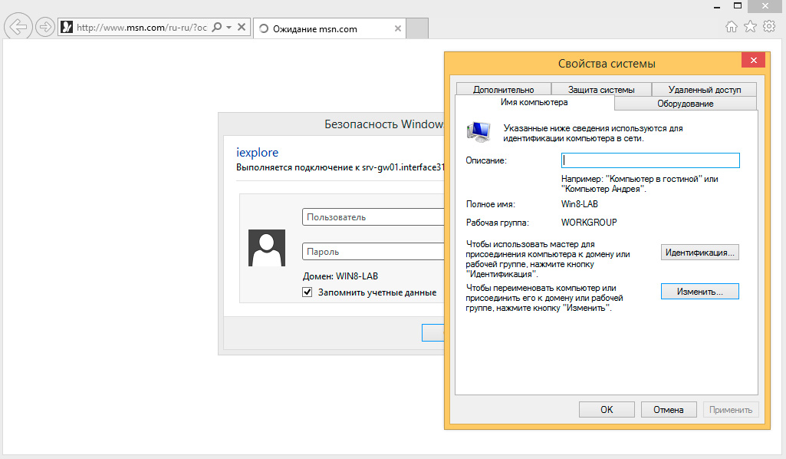The height and width of the screenshot is (459, 786).
Task: Click the 'Домен: WIN8-LAB' text
Action: click(x=340, y=276)
